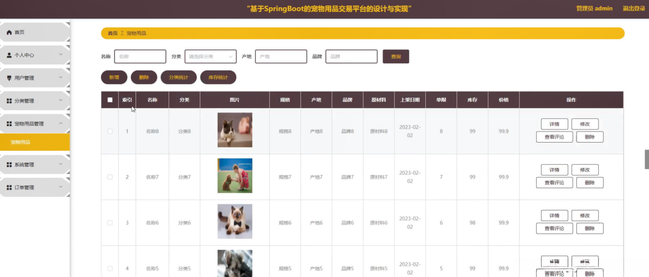Screen dimensions: 649x277
Task: Click the 名称 search input field
Action: point(140,57)
